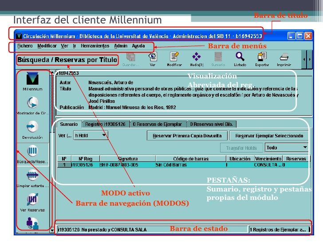Select the Búsqueda/Reservas mode icon
Image resolution: width=323 pixels, height=242 pixels.
click(x=32, y=151)
